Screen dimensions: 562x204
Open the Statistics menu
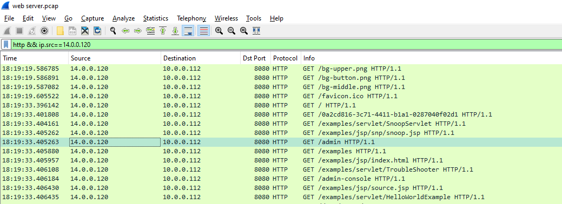coord(156,18)
